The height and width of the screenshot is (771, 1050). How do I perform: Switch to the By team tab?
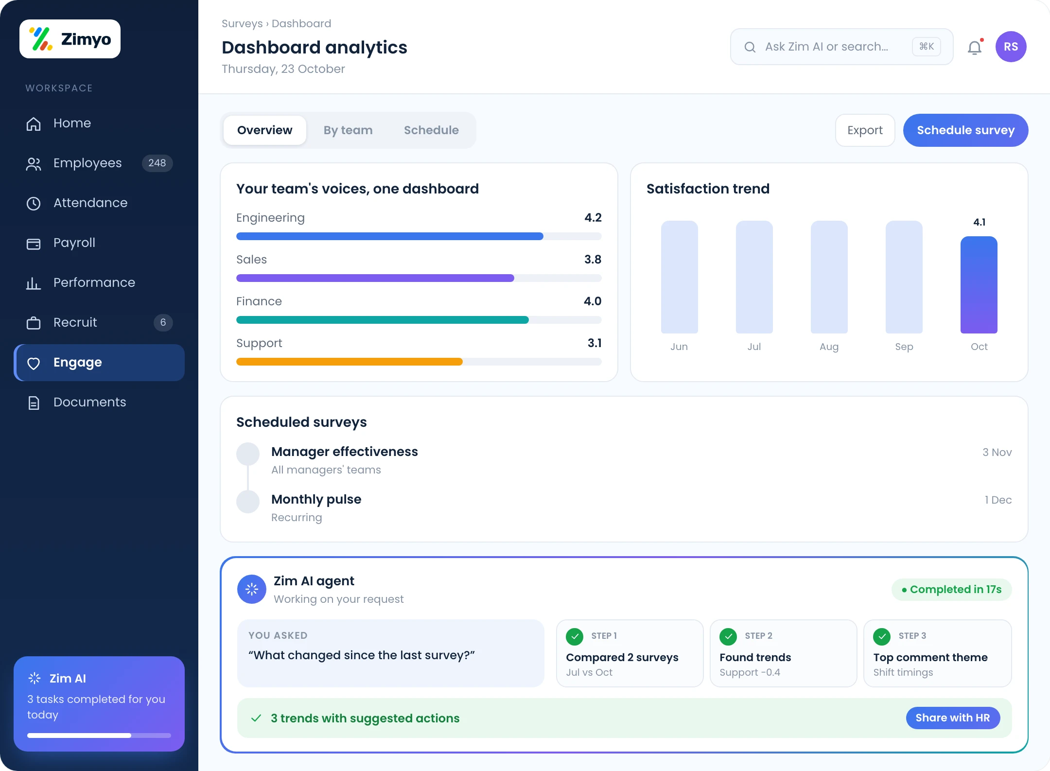[348, 130]
